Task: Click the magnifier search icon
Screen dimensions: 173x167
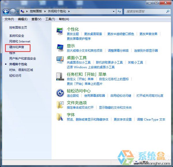Action: tap(168, 11)
